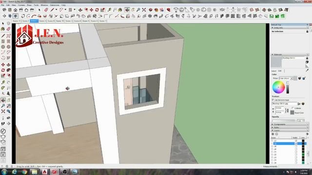Browse for texture image file icon
312x175 pixels.
(x=299, y=104)
